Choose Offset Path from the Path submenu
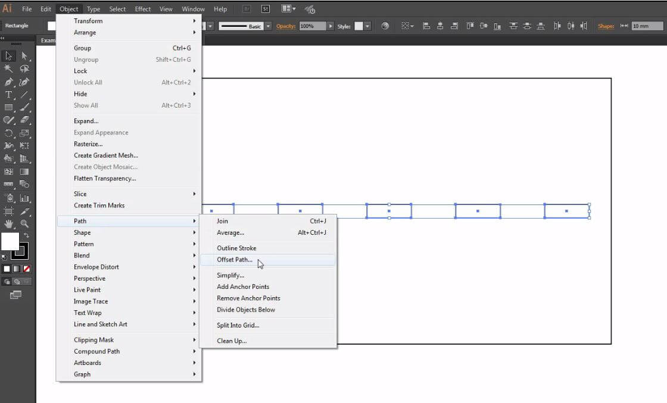Screen dimensions: 667x403 click(235, 260)
